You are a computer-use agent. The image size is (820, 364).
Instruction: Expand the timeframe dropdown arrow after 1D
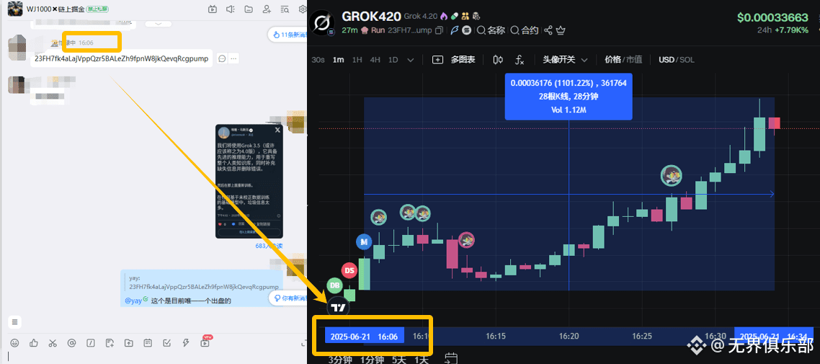(411, 60)
